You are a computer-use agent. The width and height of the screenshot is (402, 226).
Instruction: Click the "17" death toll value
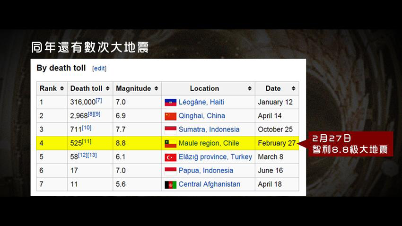coord(74,170)
